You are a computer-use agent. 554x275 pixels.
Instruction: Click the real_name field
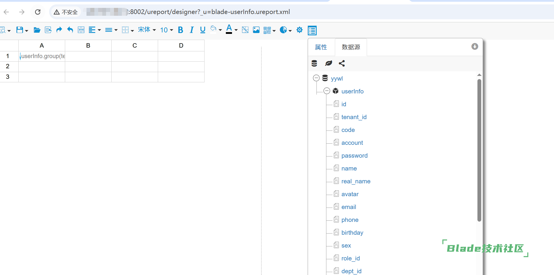click(356, 181)
